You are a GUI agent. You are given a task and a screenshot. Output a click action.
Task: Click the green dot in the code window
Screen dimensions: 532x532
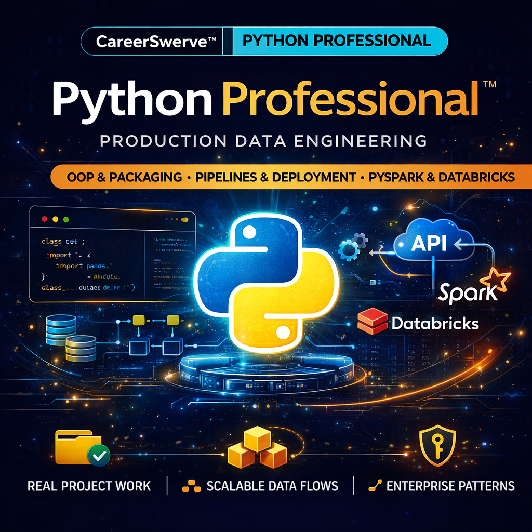[x=66, y=220]
